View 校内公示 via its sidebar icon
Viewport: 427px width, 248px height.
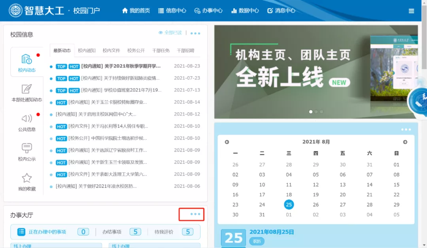pos(26,150)
